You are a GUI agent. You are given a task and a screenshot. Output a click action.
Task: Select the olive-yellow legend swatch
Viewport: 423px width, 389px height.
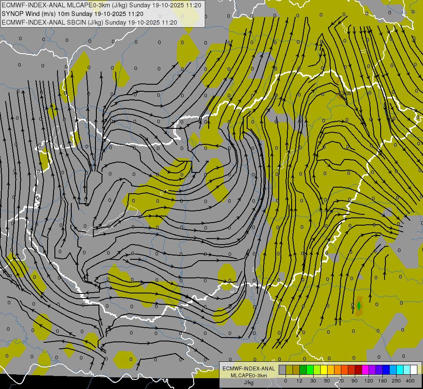tap(289, 370)
